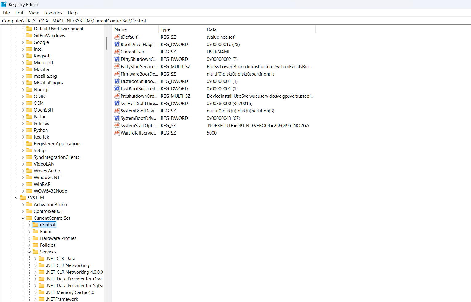Select the WaitToKillServiceTimeout string icon
The image size is (471, 302).
tap(117, 133)
